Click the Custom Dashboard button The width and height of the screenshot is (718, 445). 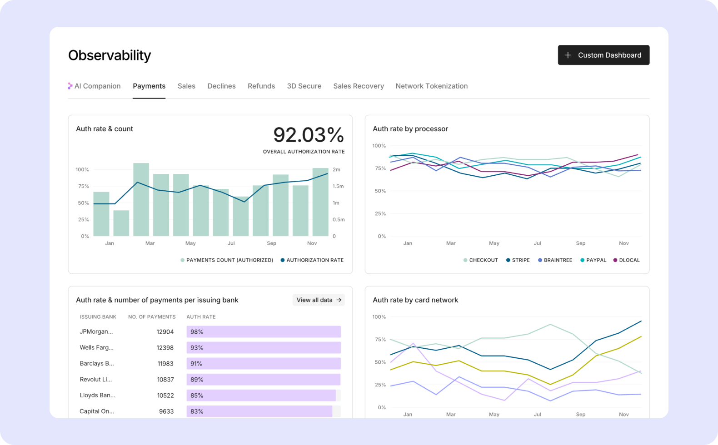point(603,55)
